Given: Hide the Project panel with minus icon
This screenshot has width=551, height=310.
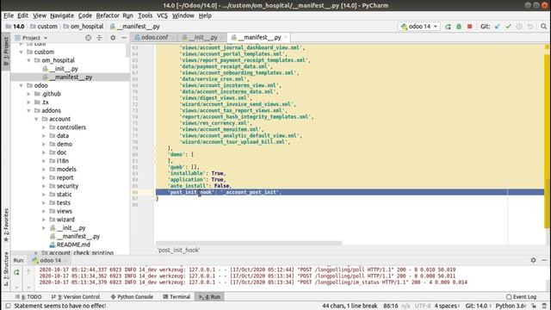Looking at the screenshot, I should point(124,38).
